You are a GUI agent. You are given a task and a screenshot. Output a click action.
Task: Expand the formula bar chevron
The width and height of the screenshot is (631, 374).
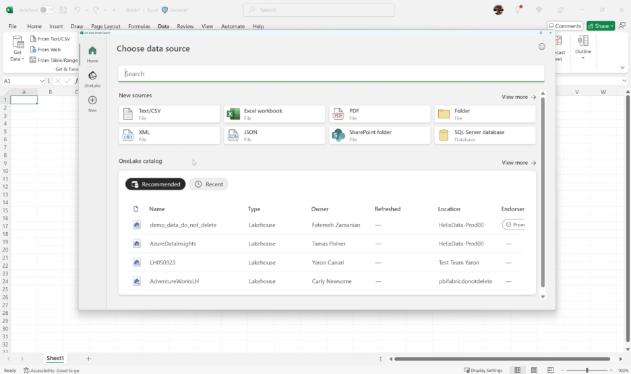(624, 81)
